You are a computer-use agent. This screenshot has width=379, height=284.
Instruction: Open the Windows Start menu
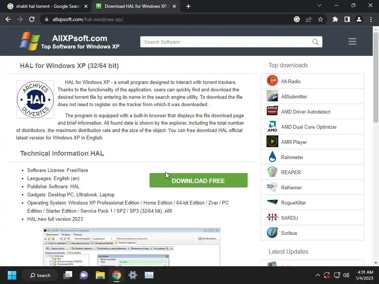12,275
